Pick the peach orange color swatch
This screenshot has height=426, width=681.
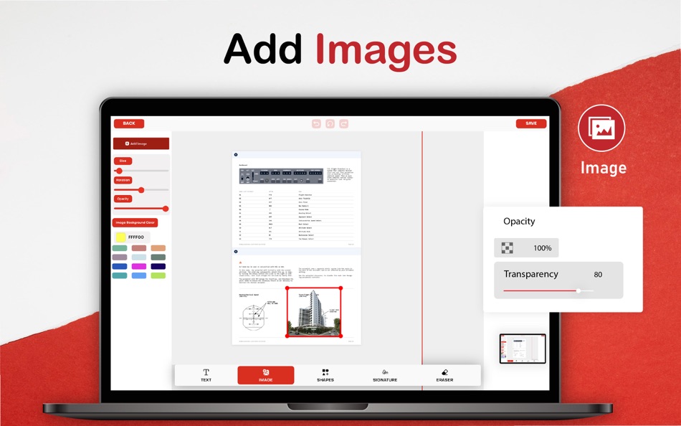click(158, 248)
